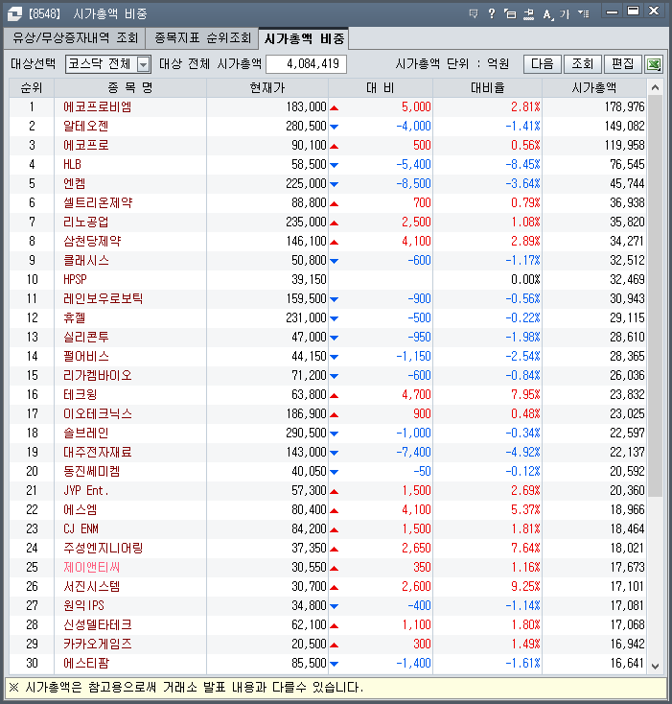Select stock CJ ENM
The width and height of the screenshot is (672, 704).
tap(81, 528)
